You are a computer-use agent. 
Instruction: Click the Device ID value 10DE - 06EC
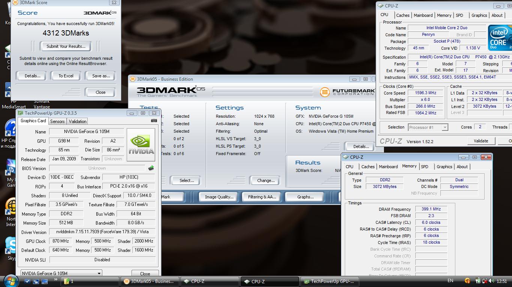pos(62,178)
